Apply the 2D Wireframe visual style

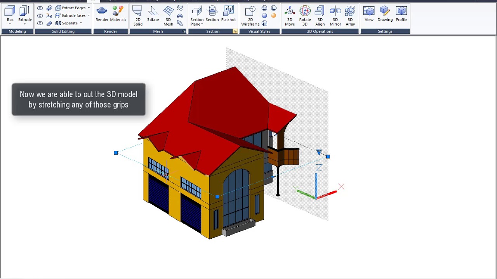coord(250,15)
